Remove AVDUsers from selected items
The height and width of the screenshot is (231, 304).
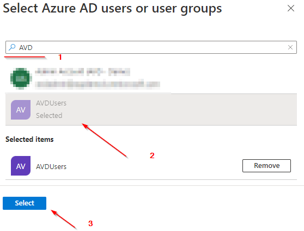[x=266, y=166]
